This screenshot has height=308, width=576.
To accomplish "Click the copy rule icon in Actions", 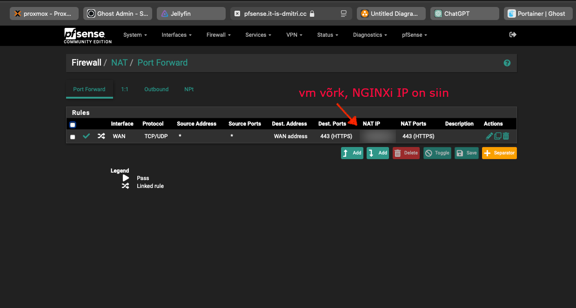I will tap(497, 136).
